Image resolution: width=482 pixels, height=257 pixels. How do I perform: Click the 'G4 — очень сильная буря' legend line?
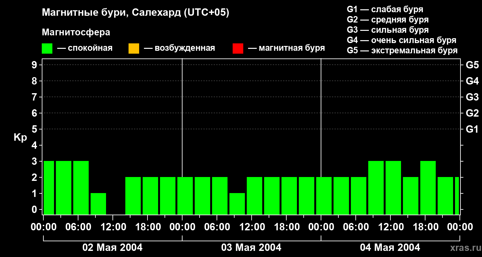click(402, 40)
